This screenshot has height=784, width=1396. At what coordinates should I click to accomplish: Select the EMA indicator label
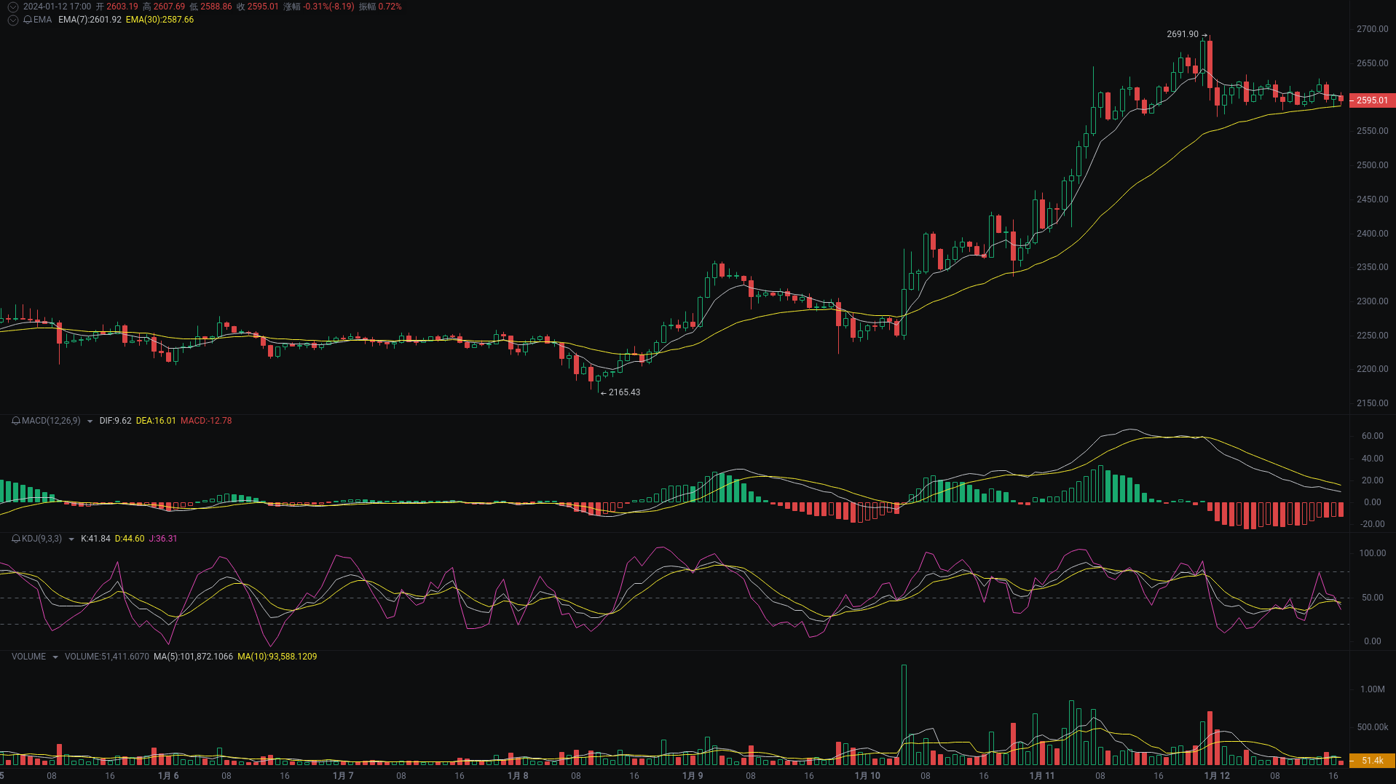coord(42,20)
